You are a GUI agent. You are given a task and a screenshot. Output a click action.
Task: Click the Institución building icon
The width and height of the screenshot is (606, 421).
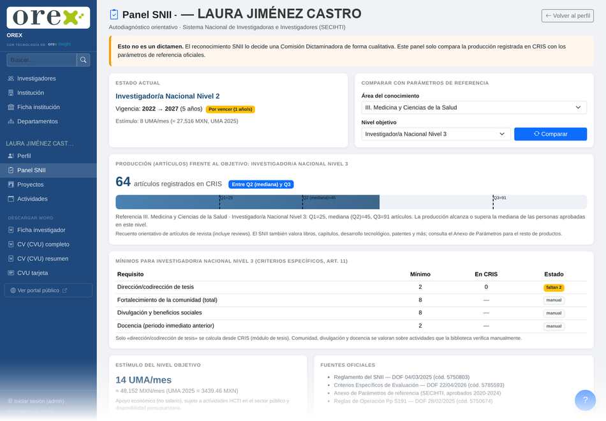11,92
